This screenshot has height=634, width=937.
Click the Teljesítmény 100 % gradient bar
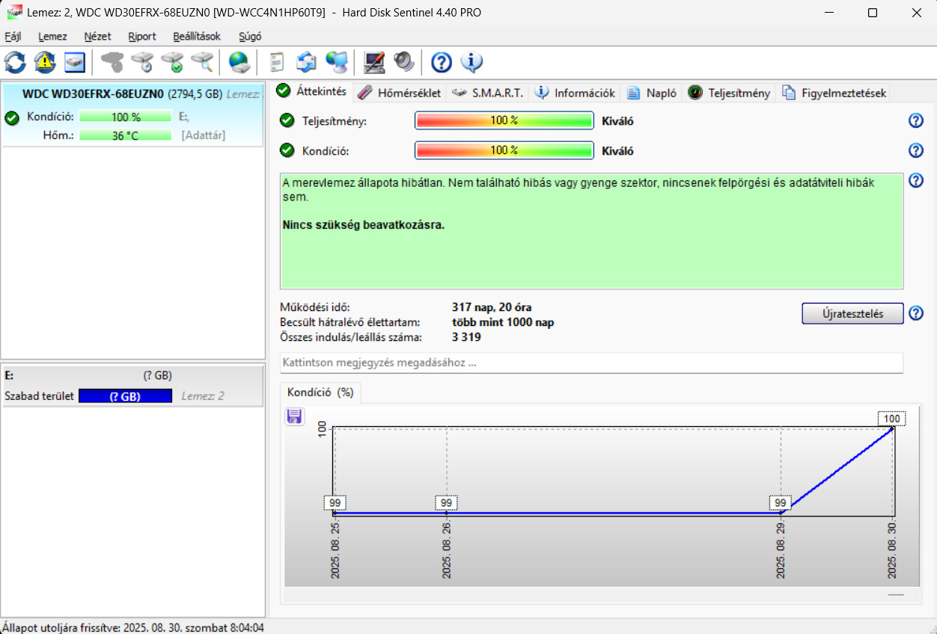pos(504,121)
